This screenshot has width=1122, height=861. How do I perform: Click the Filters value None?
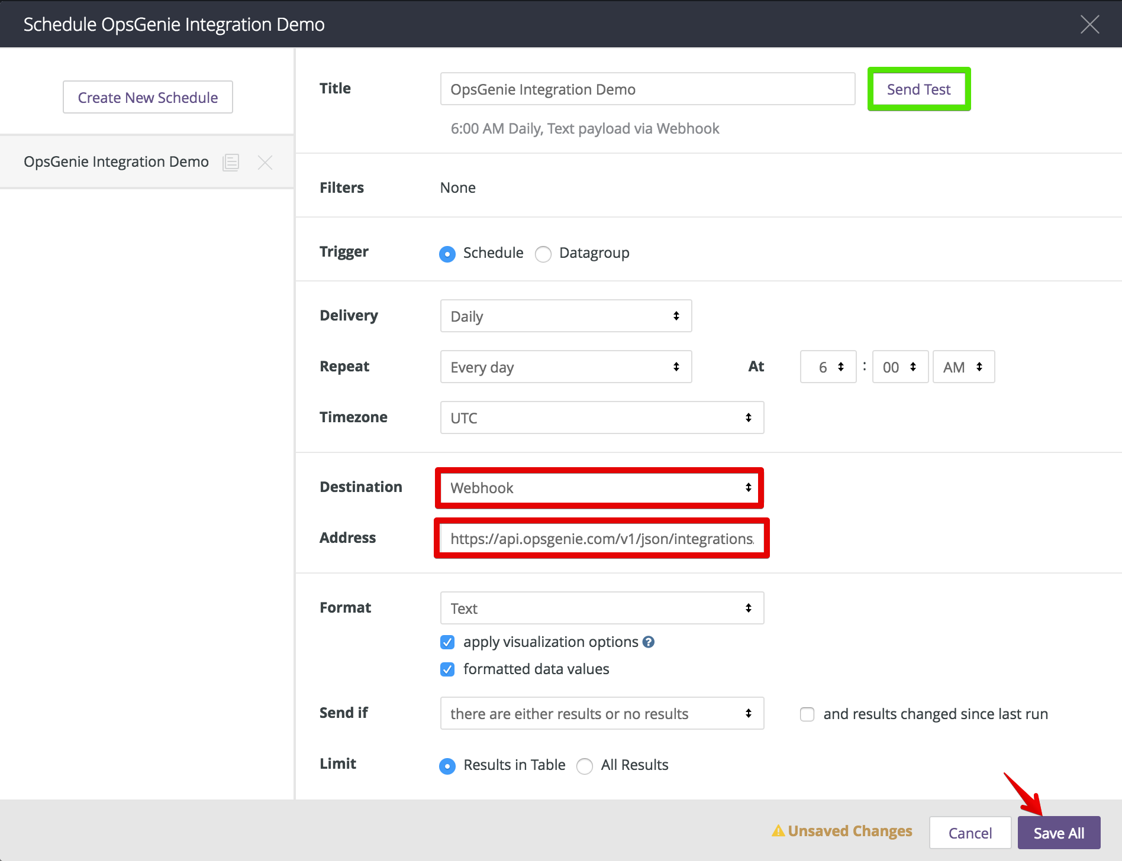coord(458,188)
